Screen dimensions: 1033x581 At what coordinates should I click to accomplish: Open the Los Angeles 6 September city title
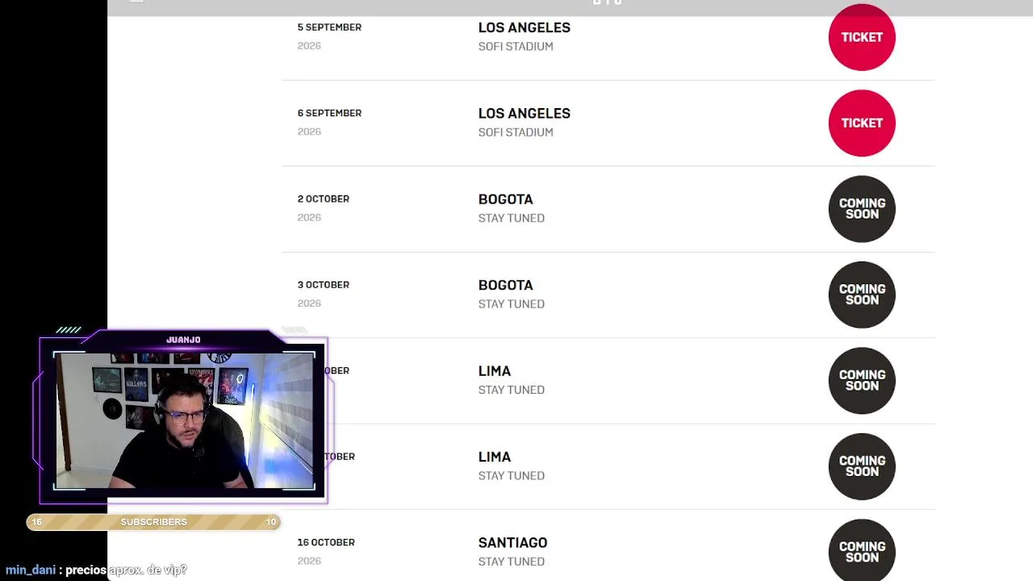(x=524, y=114)
